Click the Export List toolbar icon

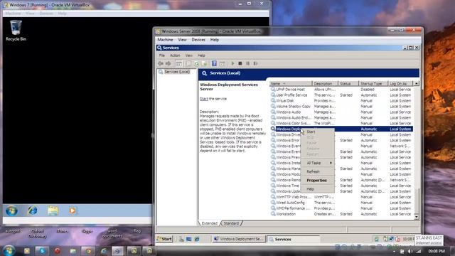[x=204, y=63]
